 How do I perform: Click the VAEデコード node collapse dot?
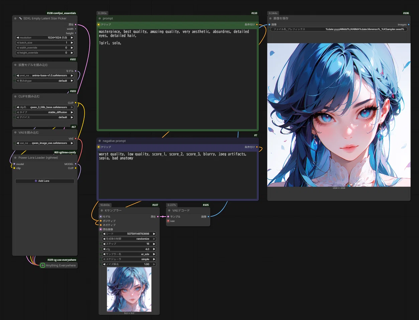click(x=169, y=211)
